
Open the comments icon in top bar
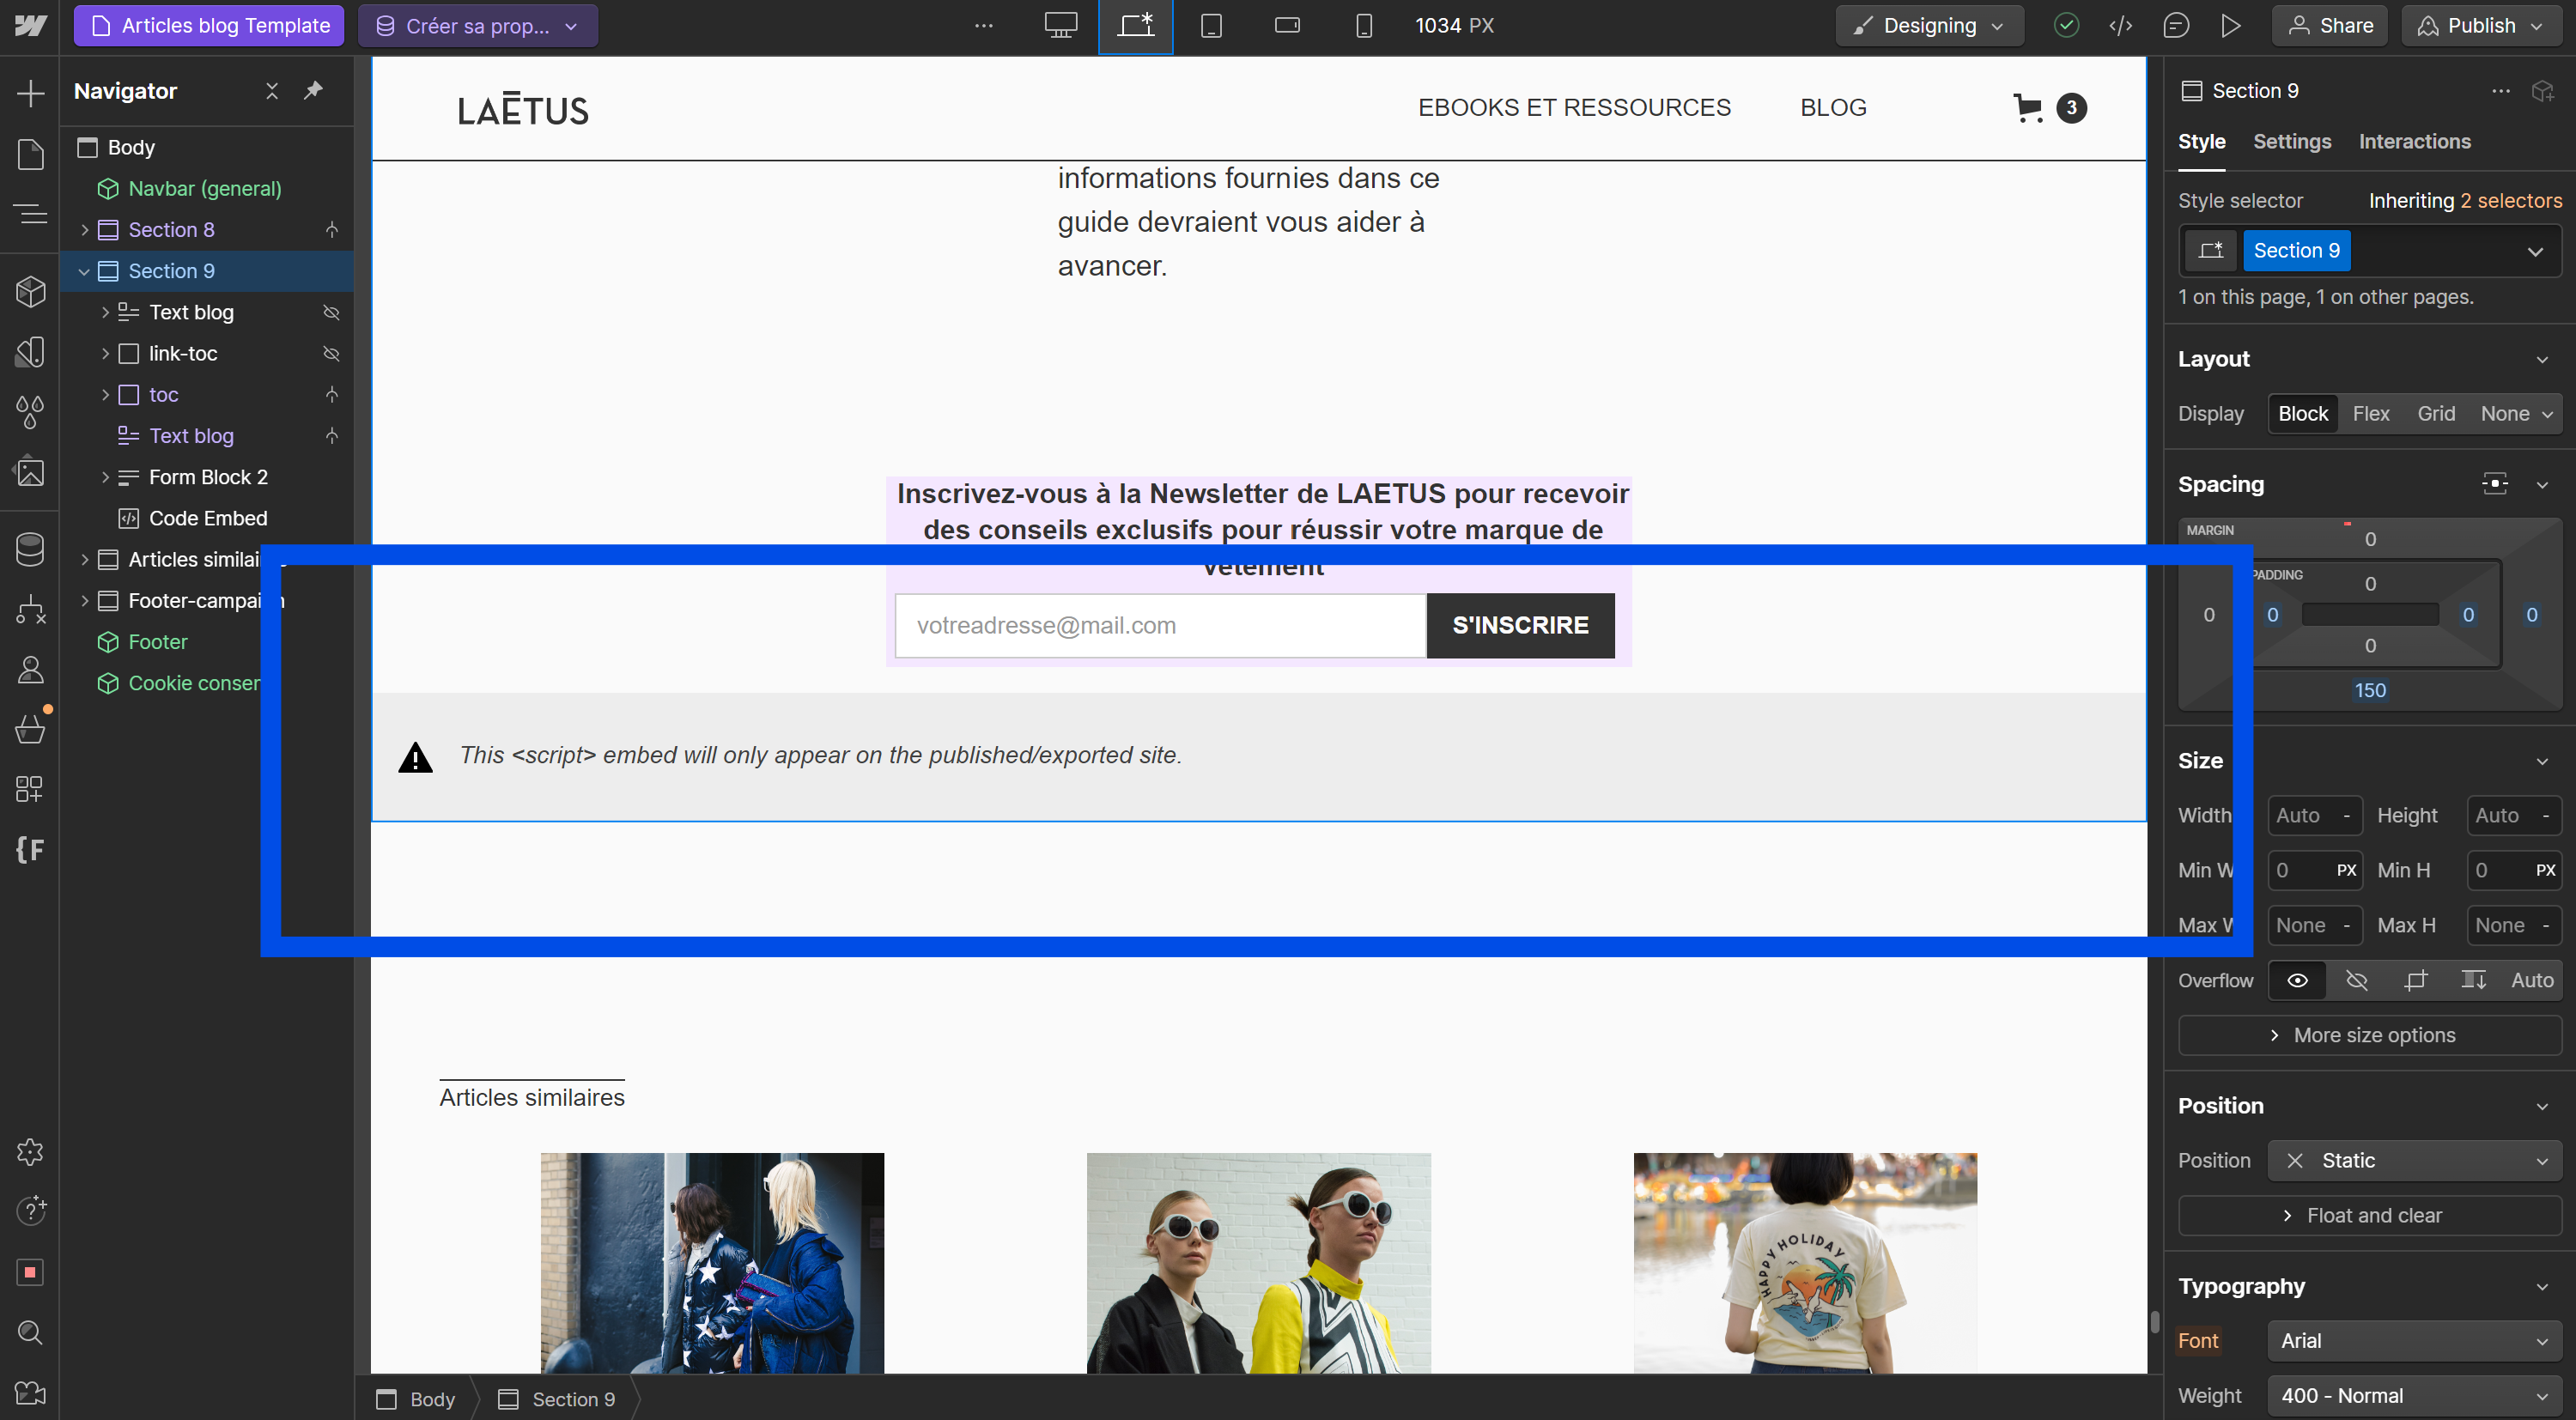[x=2175, y=26]
